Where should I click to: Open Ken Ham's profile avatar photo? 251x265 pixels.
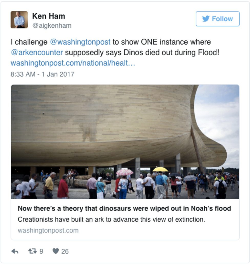[x=19, y=19]
